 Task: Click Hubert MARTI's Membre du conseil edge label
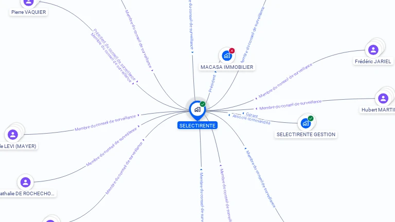pyautogui.click(x=291, y=105)
